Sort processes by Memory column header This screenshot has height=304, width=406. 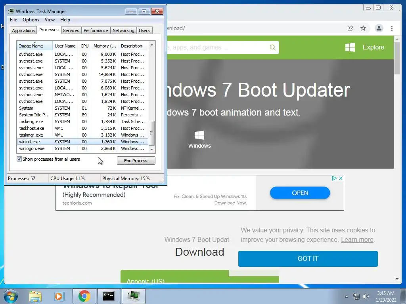[x=105, y=46]
